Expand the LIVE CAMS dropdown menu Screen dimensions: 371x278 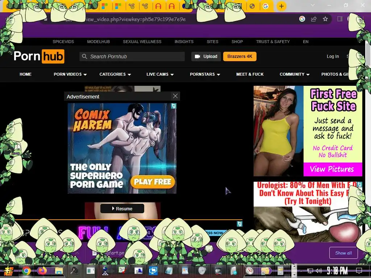[x=160, y=74]
